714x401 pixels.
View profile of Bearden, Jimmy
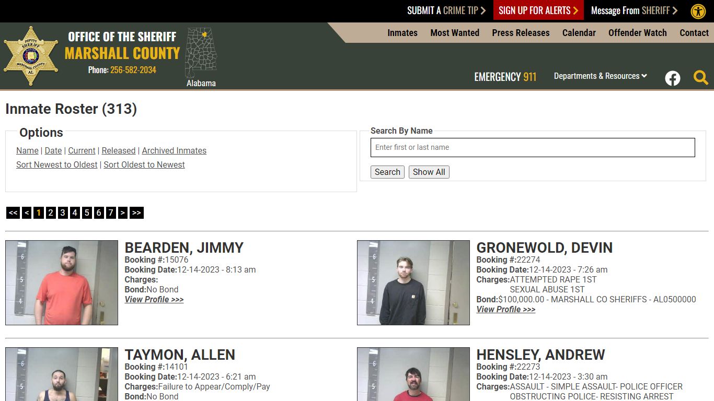154,299
